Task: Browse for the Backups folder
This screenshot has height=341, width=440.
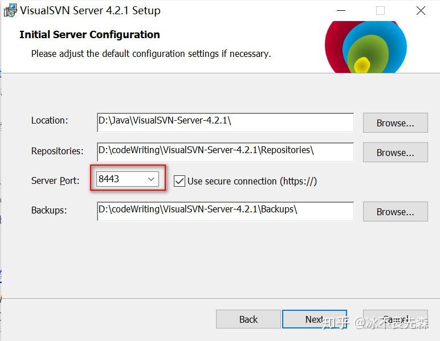Action: coord(395,212)
